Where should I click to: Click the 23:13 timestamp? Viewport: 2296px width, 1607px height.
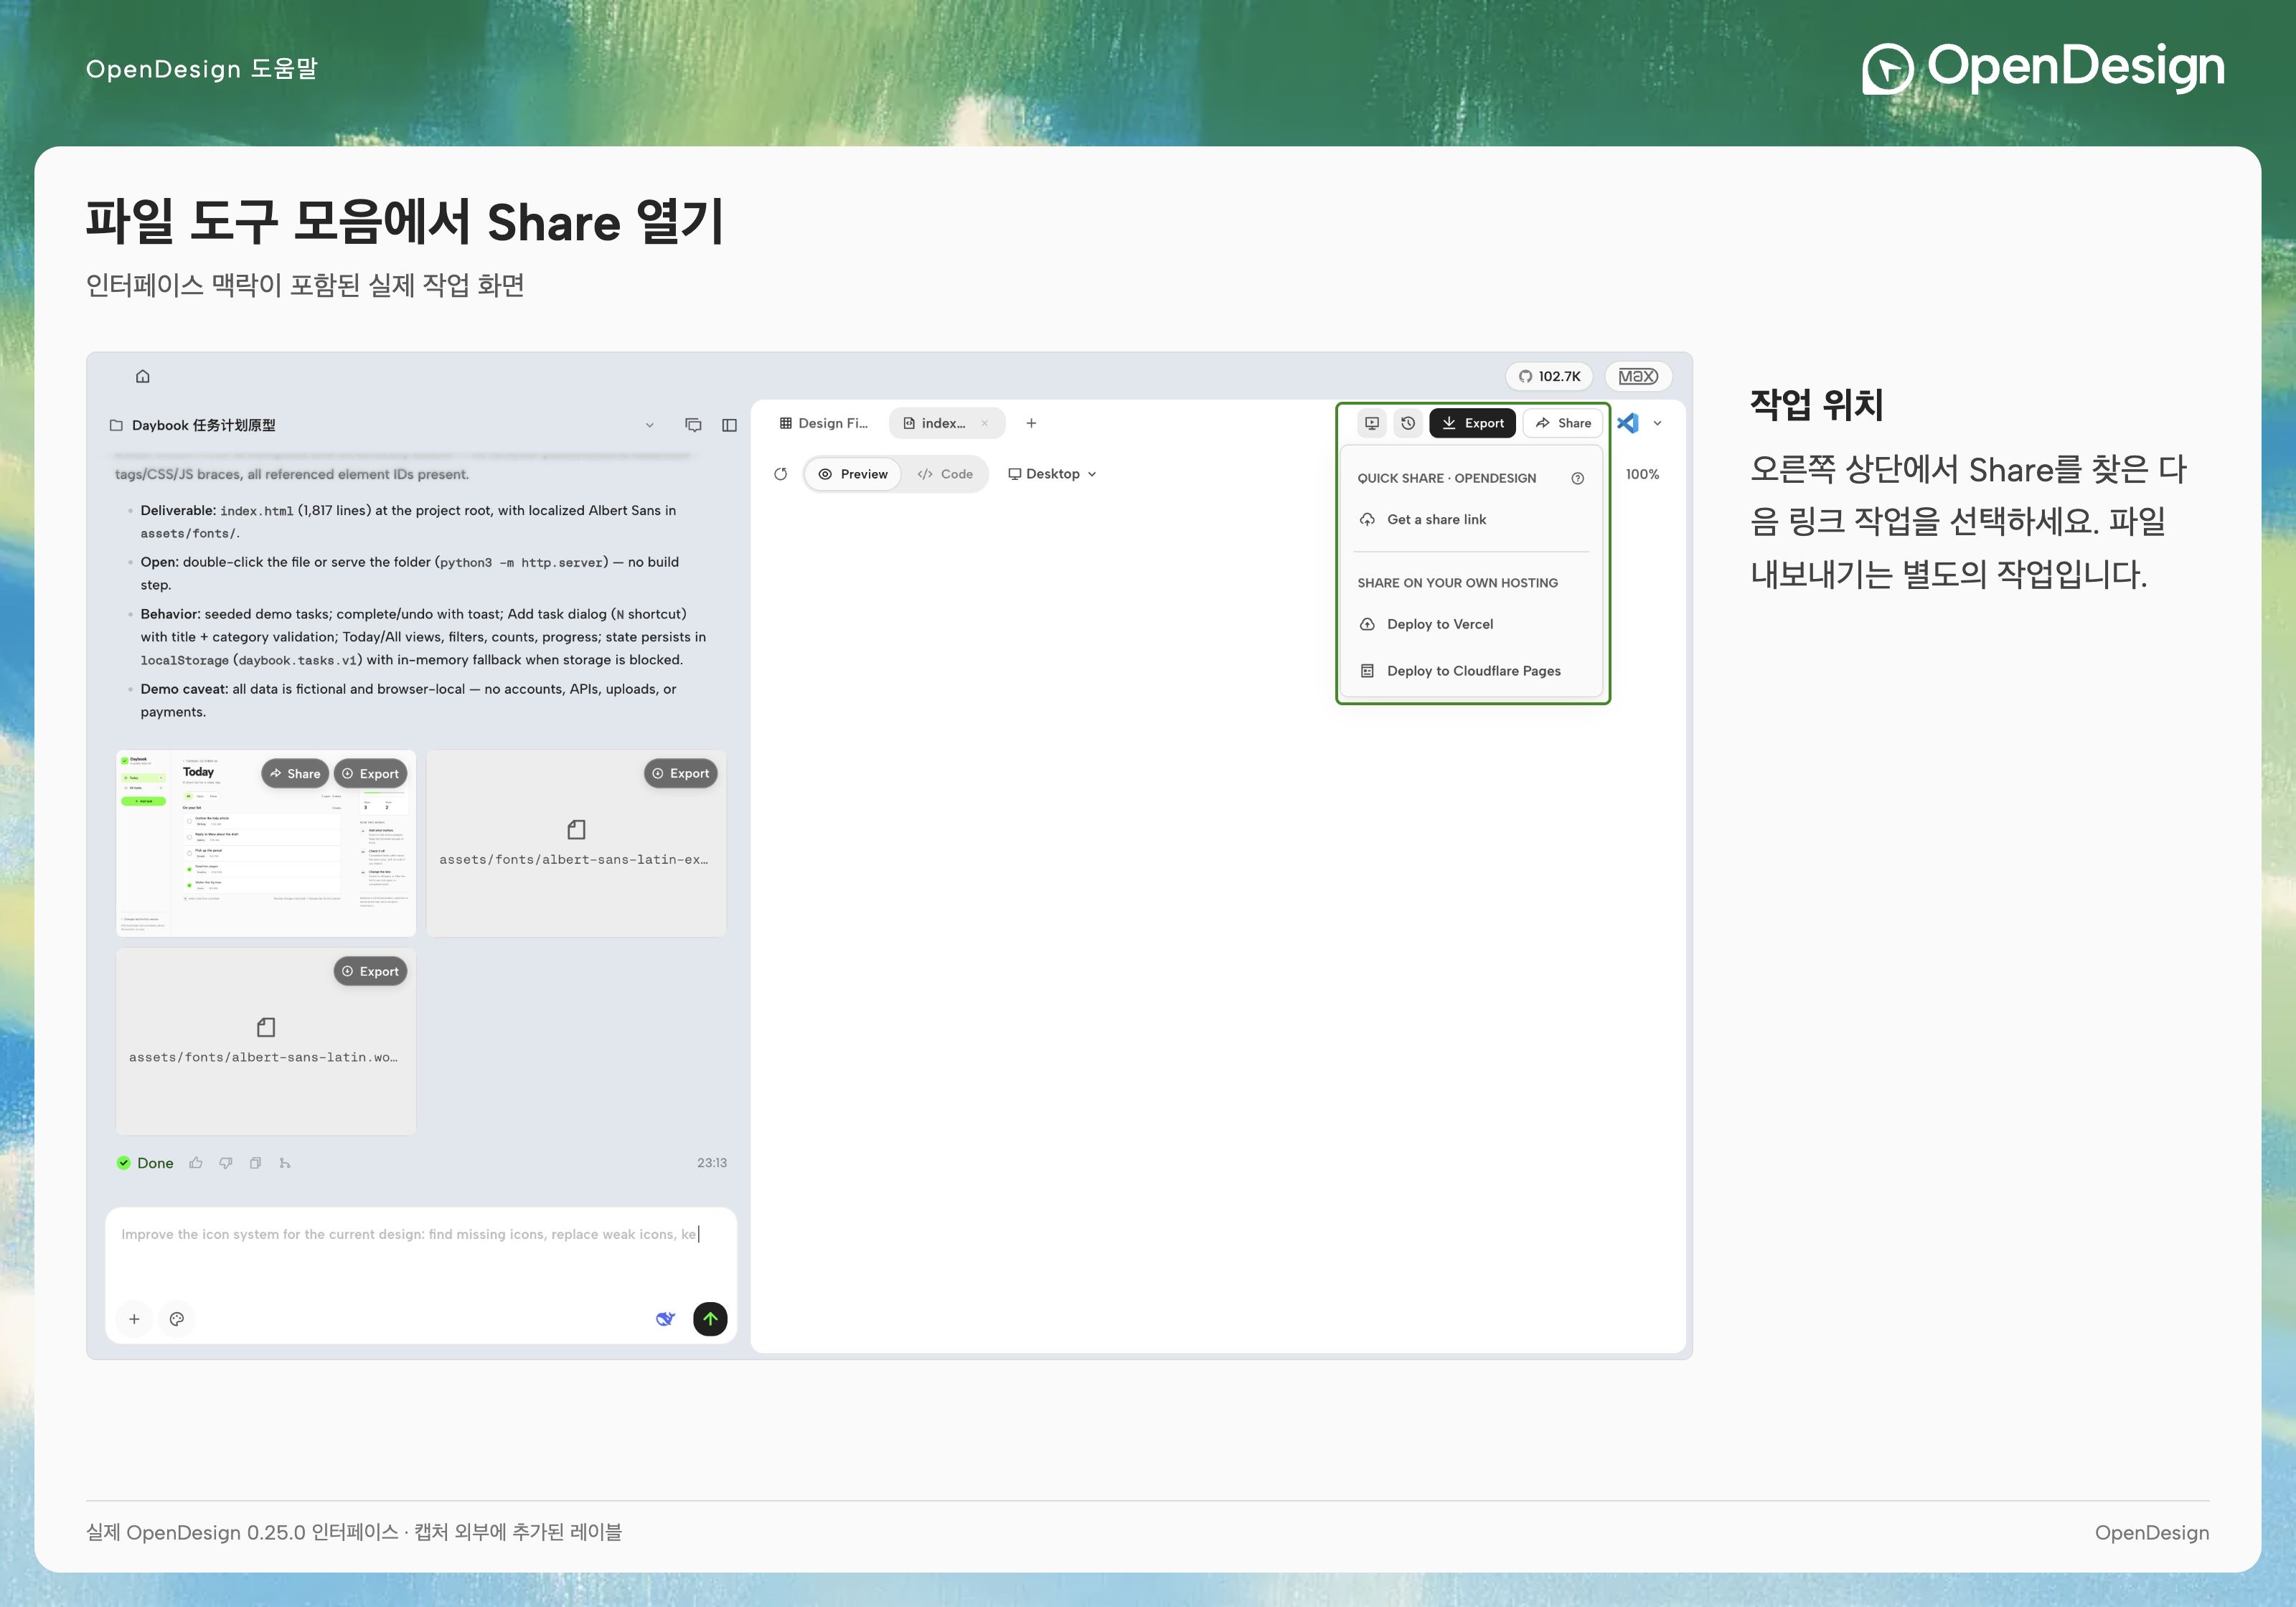pyautogui.click(x=712, y=1163)
